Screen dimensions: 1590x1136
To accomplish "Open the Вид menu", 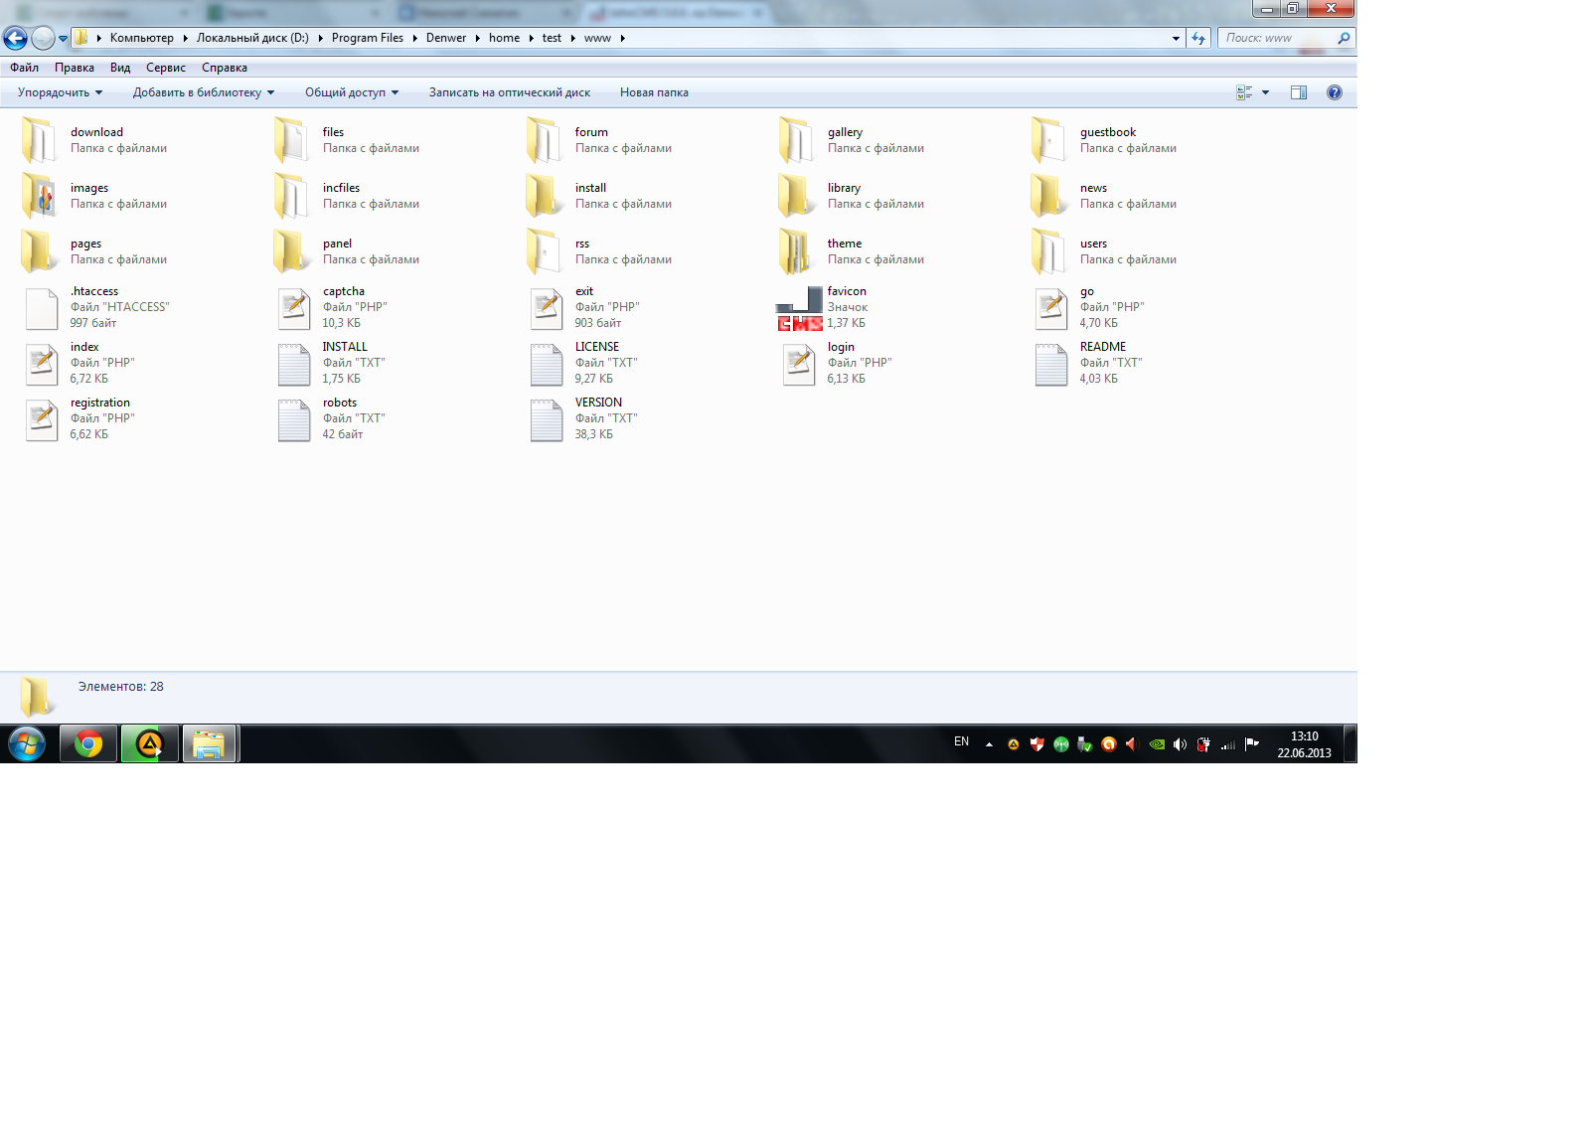I will (x=120, y=68).
